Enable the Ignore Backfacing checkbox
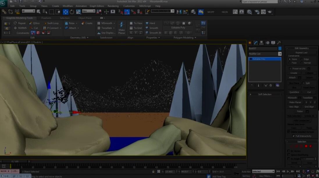This screenshot has height=178, width=319. [x=289, y=155]
